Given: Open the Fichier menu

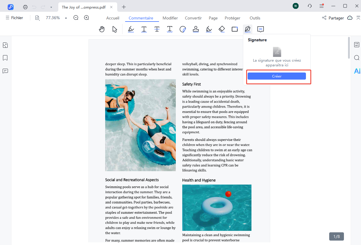Looking at the screenshot, I should pyautogui.click(x=14, y=18).
